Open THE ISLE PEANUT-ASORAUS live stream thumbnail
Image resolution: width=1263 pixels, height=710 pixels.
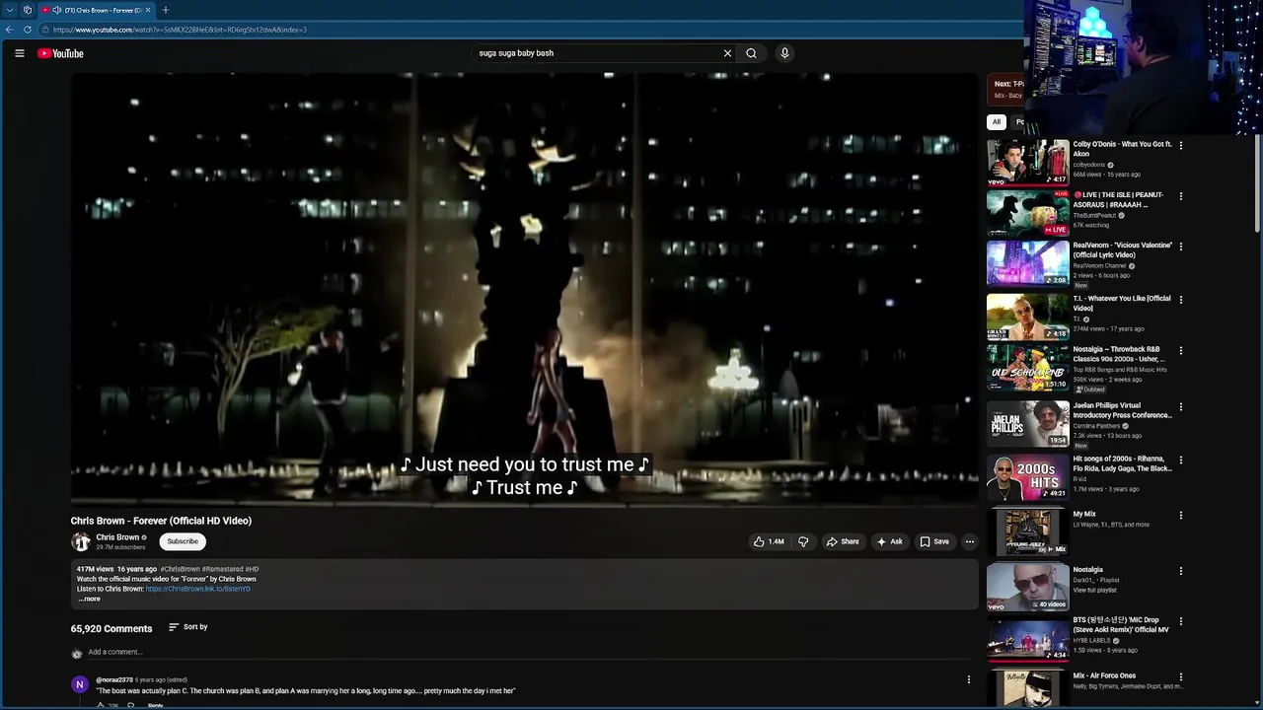[x=1027, y=213]
